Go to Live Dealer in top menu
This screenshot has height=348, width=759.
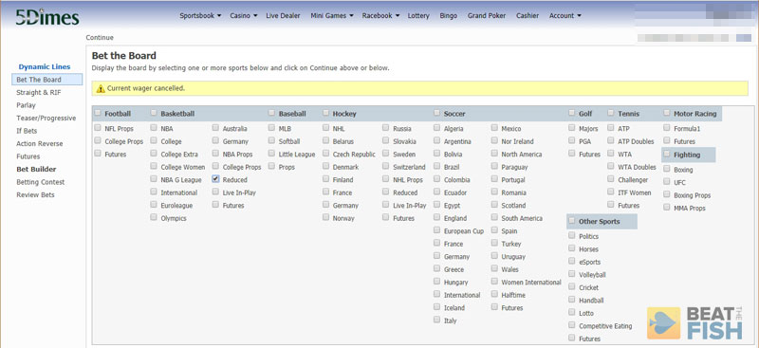click(x=283, y=15)
